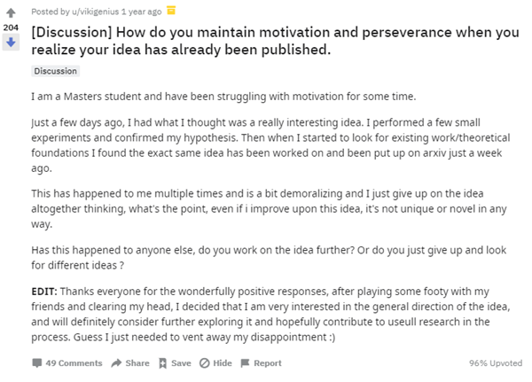Screen dimensions: 532x382
Task: Click the Share text label
Action: tap(137, 363)
